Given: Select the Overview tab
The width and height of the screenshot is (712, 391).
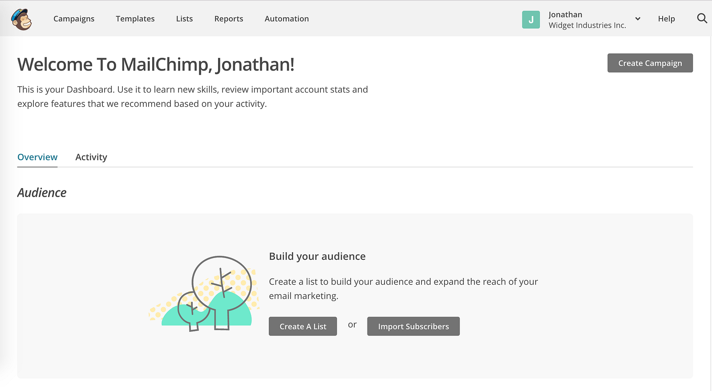Looking at the screenshot, I should (x=37, y=157).
